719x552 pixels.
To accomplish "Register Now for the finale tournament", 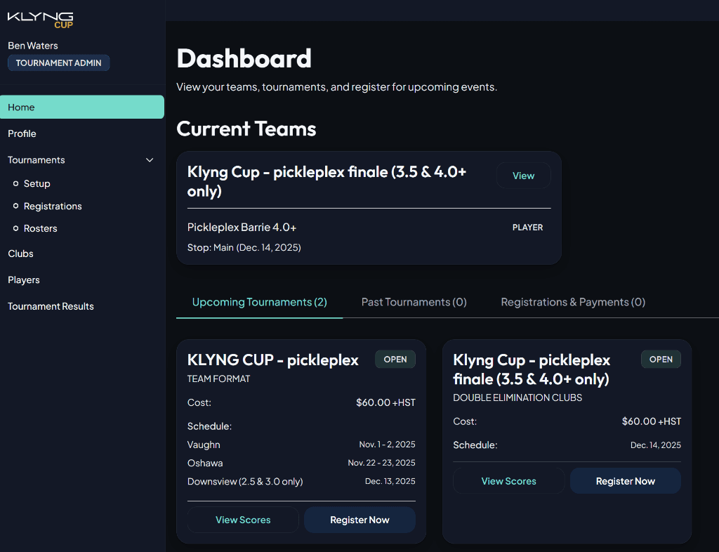I will 625,480.
